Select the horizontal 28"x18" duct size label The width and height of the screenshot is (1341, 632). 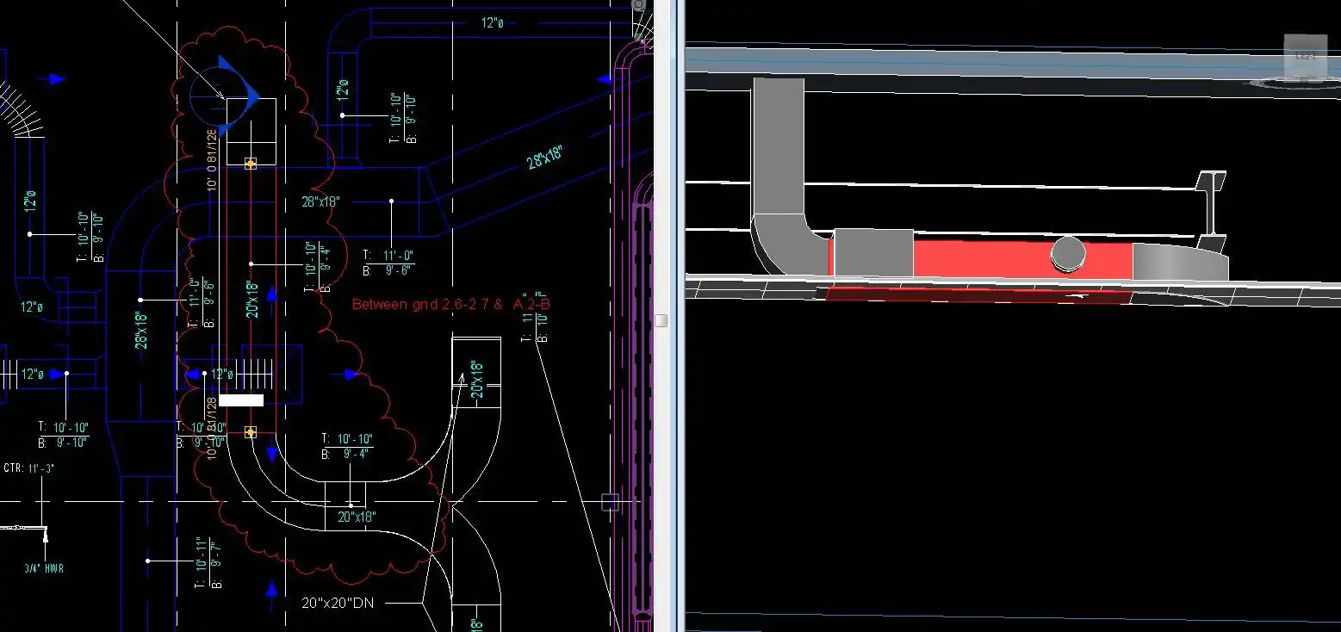[320, 201]
